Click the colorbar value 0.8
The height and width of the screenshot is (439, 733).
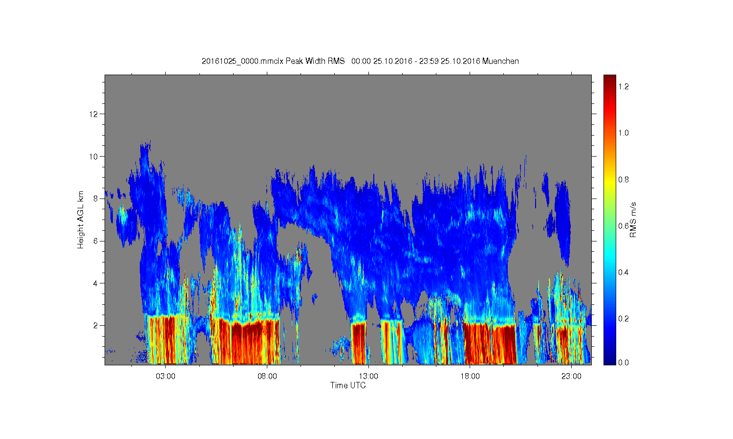coord(623,180)
